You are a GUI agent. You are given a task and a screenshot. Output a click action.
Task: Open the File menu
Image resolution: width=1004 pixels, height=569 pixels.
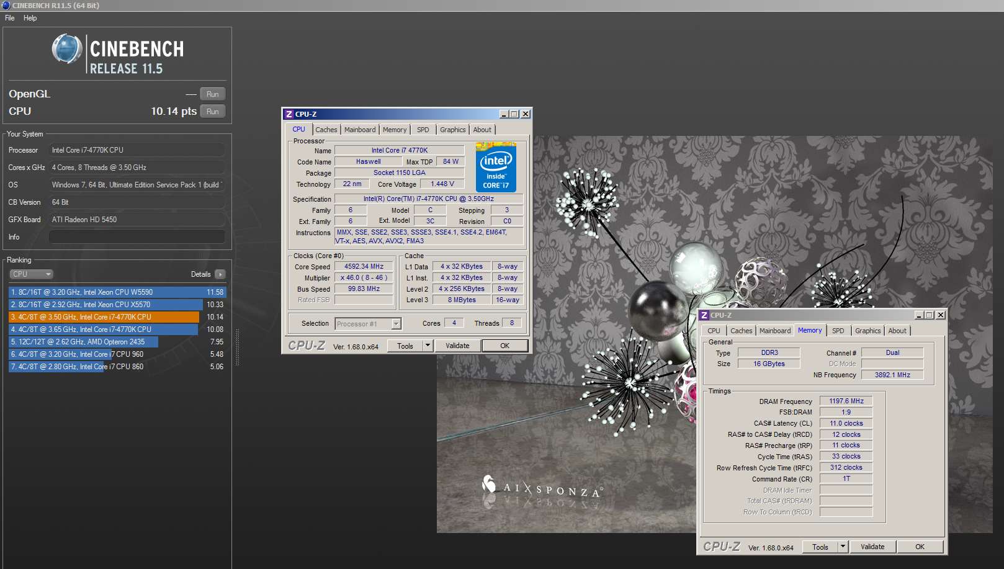click(10, 18)
